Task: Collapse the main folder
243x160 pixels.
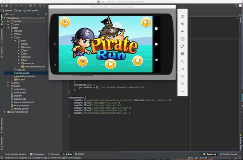Action: pyautogui.click(x=15, y=41)
